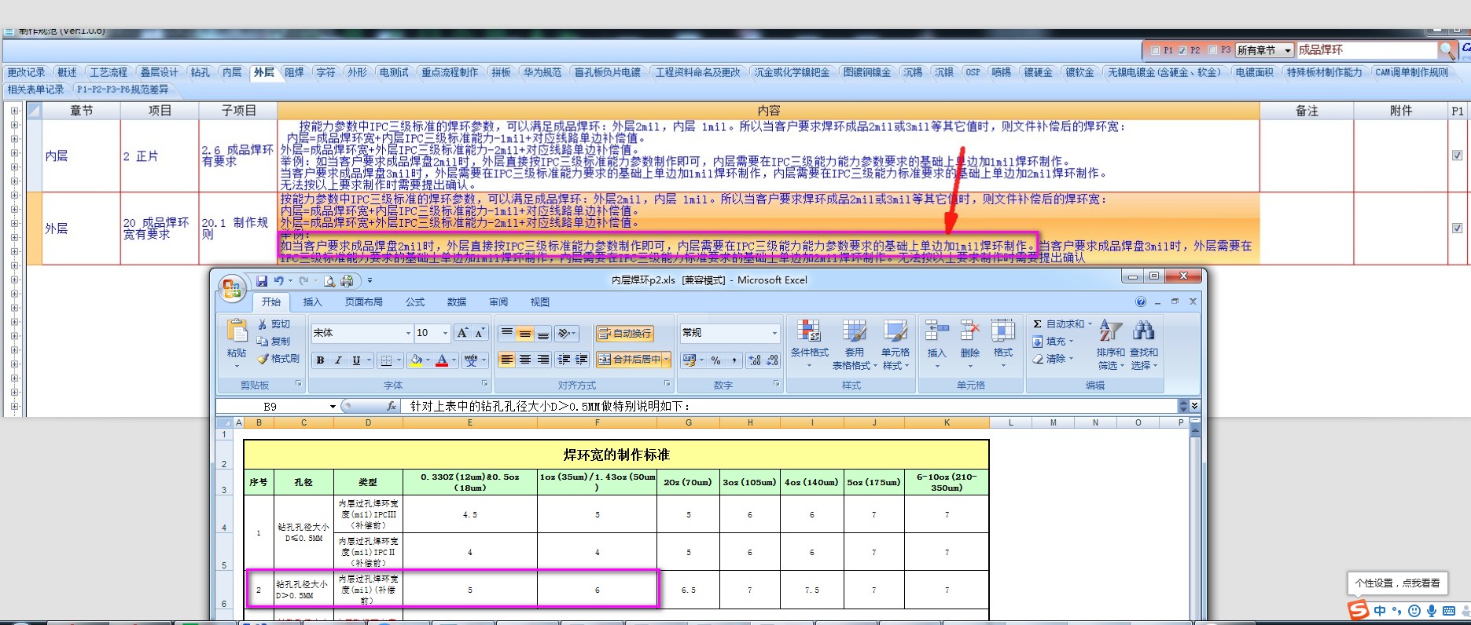The height and width of the screenshot is (625, 1471).
Task: Undo the last action in Excel
Action: 278,281
